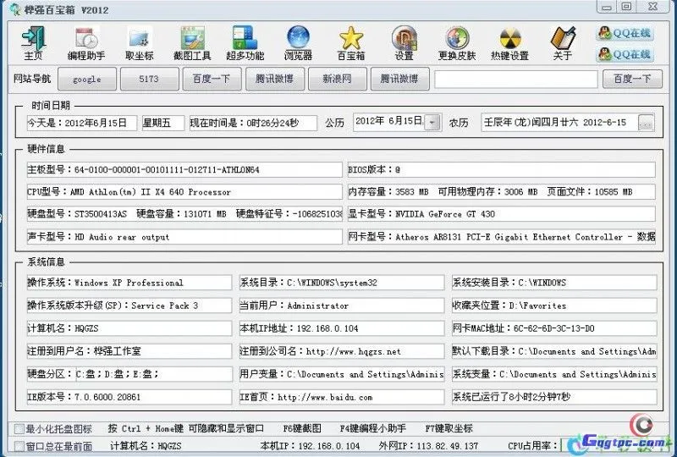Open the 截图工具 screenshot tool
The width and height of the screenshot is (677, 457).
tap(192, 43)
